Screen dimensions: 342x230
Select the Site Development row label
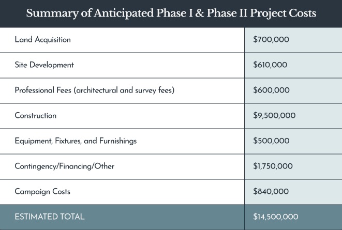(44, 65)
